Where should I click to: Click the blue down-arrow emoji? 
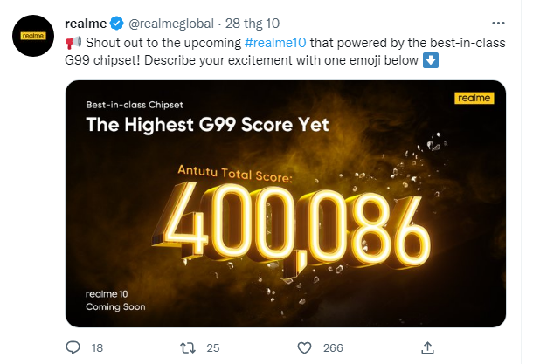[431, 60]
